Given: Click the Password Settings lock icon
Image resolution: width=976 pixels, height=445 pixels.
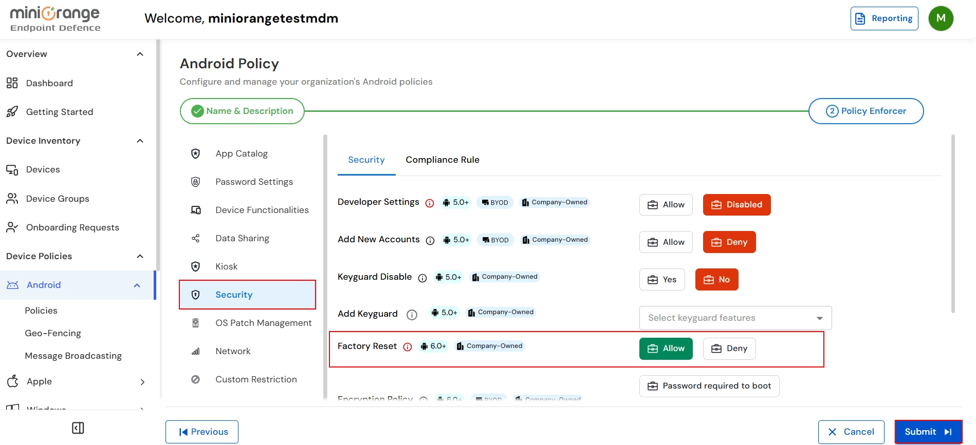Looking at the screenshot, I should tap(195, 182).
